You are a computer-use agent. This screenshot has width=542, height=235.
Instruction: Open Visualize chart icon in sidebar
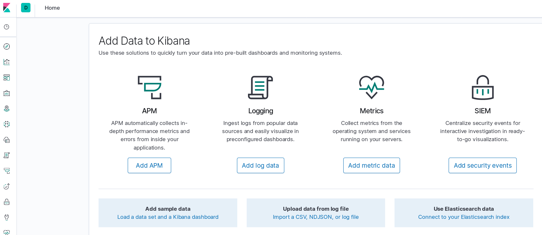pos(6,62)
